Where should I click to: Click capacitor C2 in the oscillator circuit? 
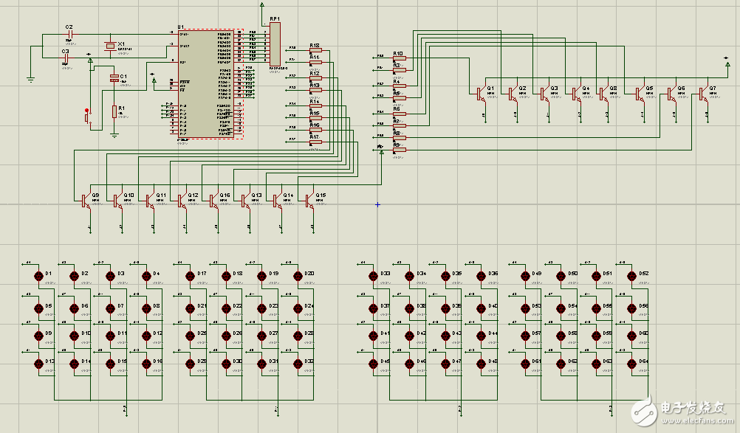point(69,34)
